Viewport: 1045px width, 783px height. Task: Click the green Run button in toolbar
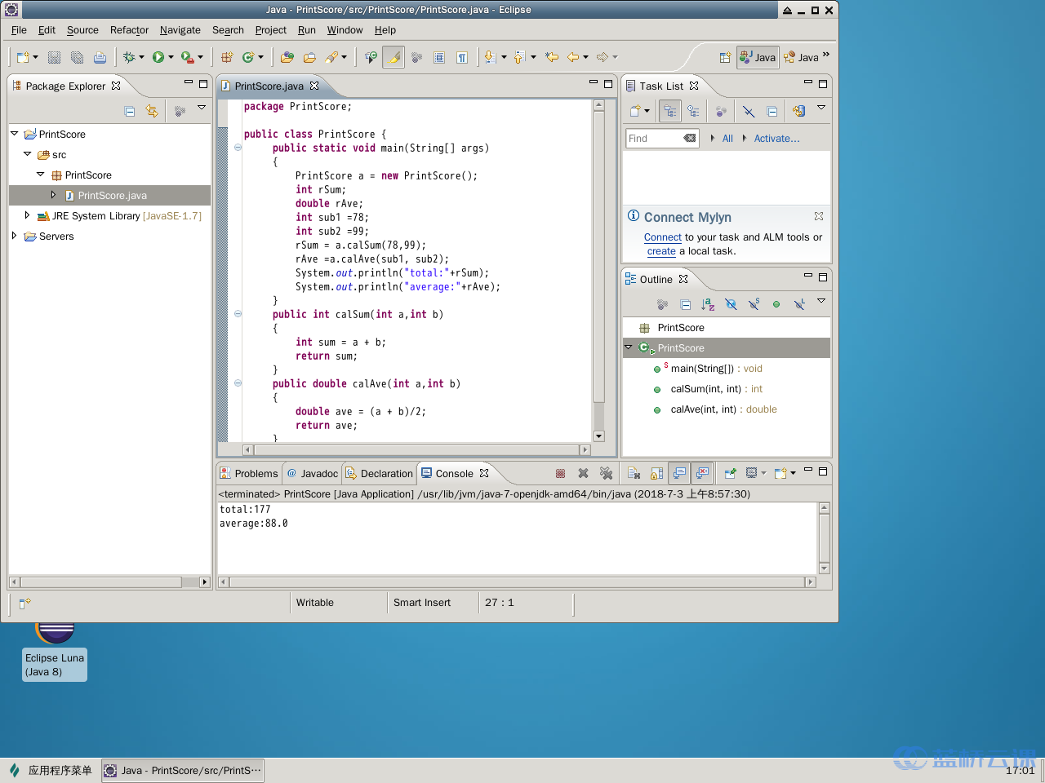158,57
